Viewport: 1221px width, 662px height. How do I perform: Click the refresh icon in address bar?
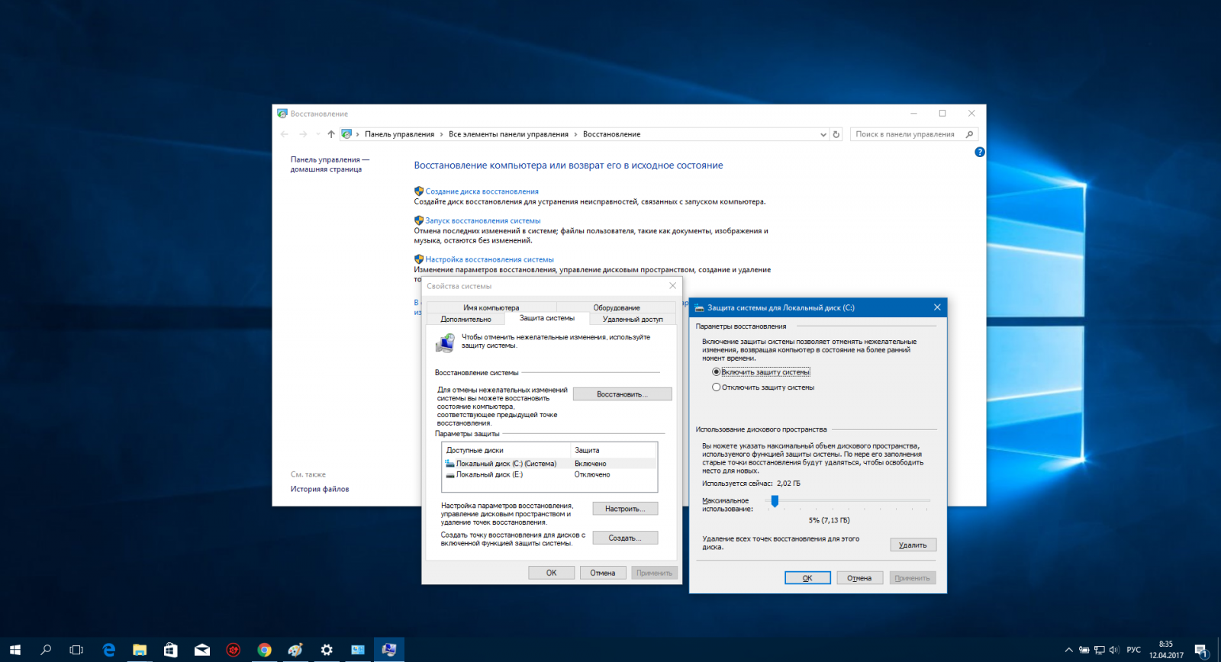pos(836,134)
